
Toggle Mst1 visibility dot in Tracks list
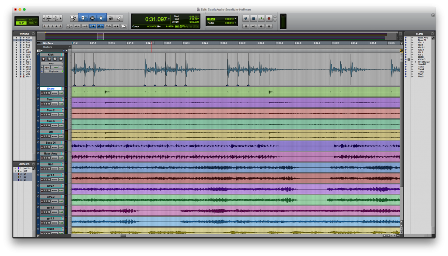[16, 76]
